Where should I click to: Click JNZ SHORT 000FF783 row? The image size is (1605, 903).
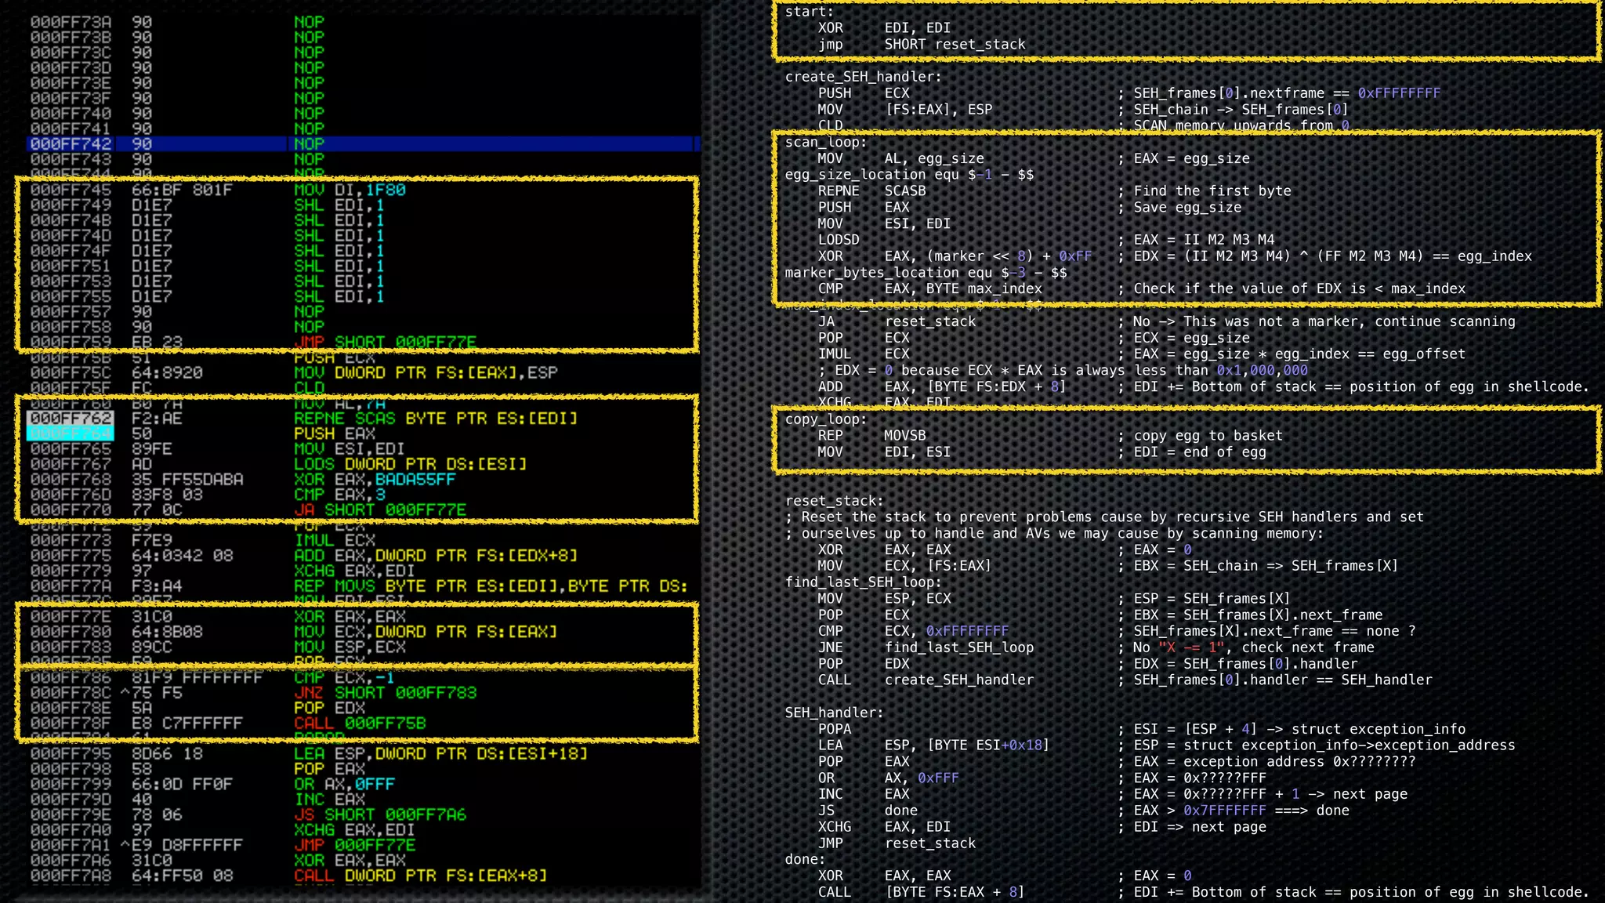click(253, 692)
